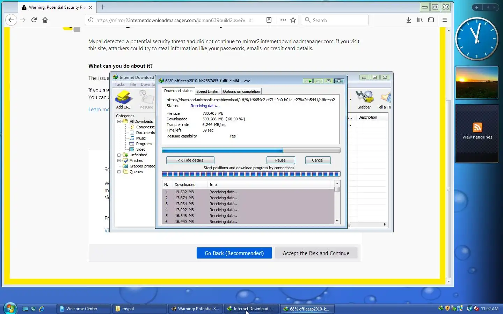Select Download status tab

pyautogui.click(x=178, y=91)
